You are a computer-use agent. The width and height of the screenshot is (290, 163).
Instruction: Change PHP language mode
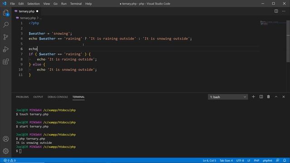click(256, 160)
